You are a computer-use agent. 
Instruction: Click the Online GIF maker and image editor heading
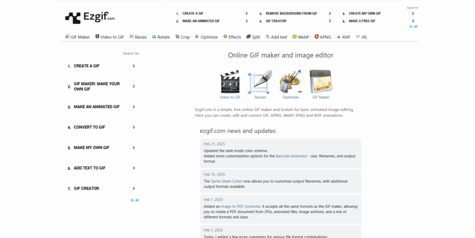pyautogui.click(x=281, y=55)
